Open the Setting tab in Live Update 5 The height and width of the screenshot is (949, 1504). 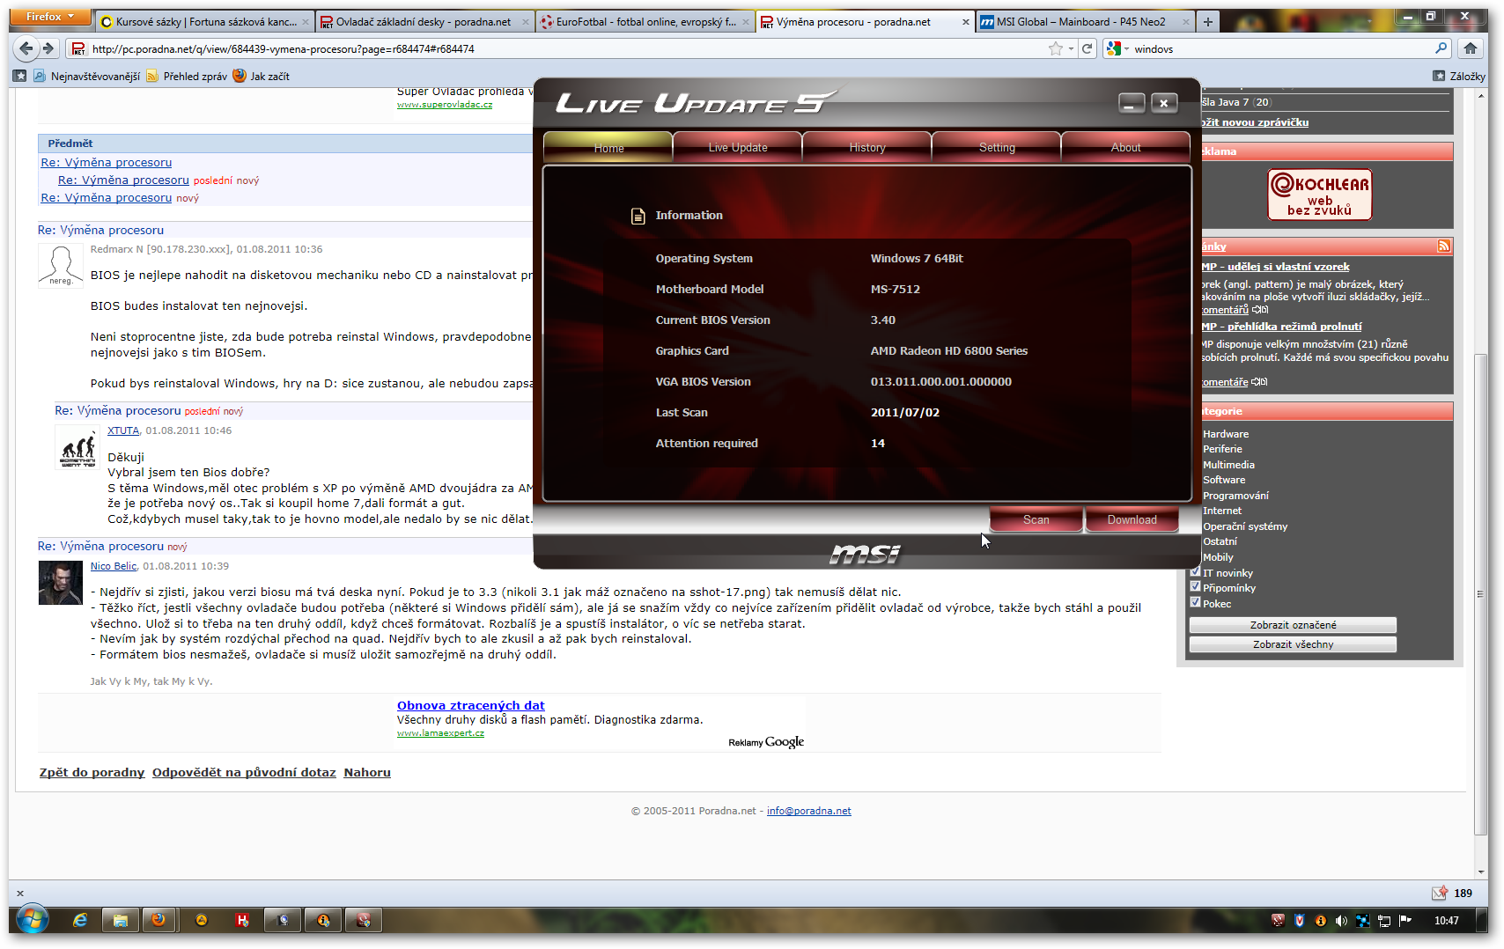(997, 147)
